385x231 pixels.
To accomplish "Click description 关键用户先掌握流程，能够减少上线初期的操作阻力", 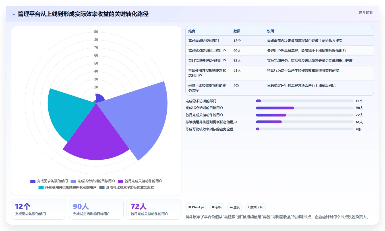I will [x=307, y=51].
